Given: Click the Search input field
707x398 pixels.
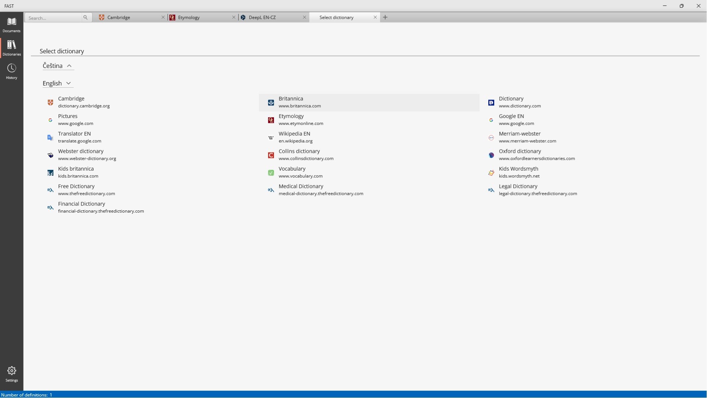Looking at the screenshot, I should (54, 18).
